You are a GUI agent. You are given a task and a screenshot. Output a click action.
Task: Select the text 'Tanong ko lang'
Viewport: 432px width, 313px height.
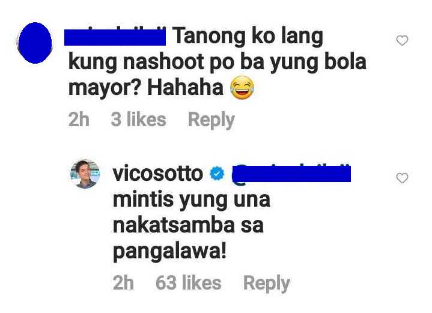click(x=249, y=37)
